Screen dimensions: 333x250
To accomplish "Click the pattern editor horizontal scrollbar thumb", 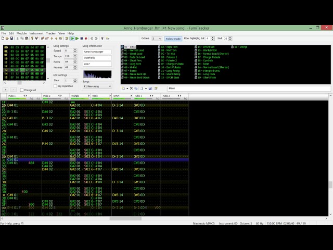I will (125, 218).
